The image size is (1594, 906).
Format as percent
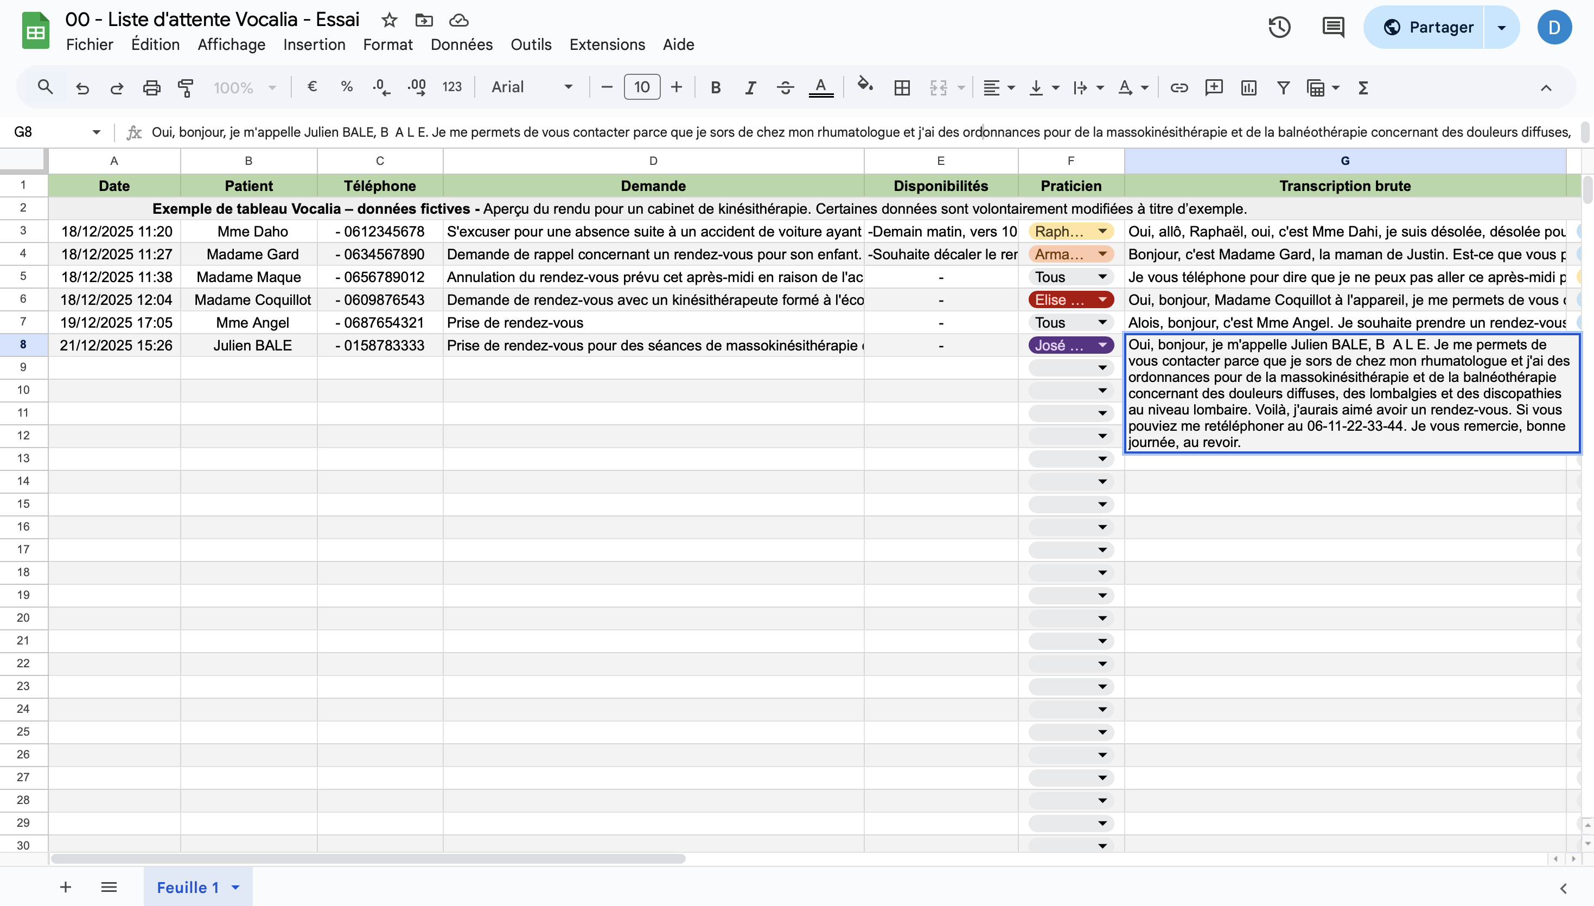347,87
